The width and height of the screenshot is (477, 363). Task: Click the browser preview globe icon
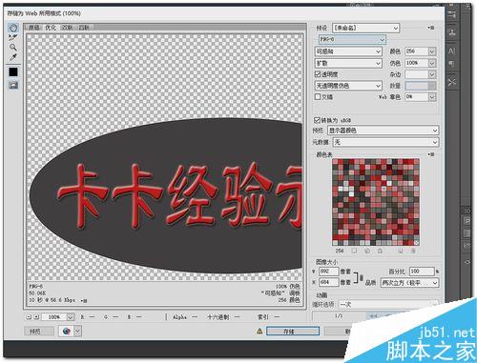[67, 332]
